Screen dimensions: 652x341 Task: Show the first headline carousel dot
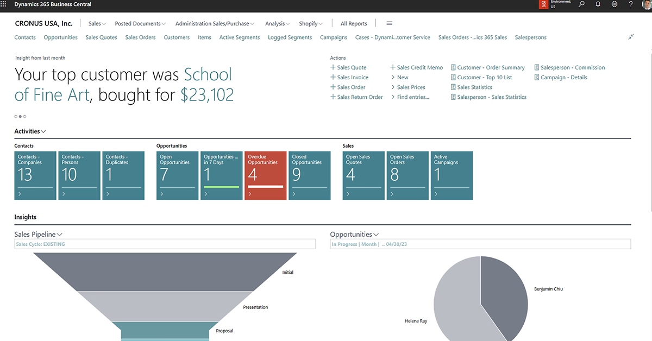coord(16,116)
